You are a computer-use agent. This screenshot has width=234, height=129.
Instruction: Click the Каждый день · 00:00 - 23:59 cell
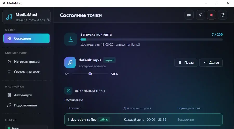pos(145,120)
